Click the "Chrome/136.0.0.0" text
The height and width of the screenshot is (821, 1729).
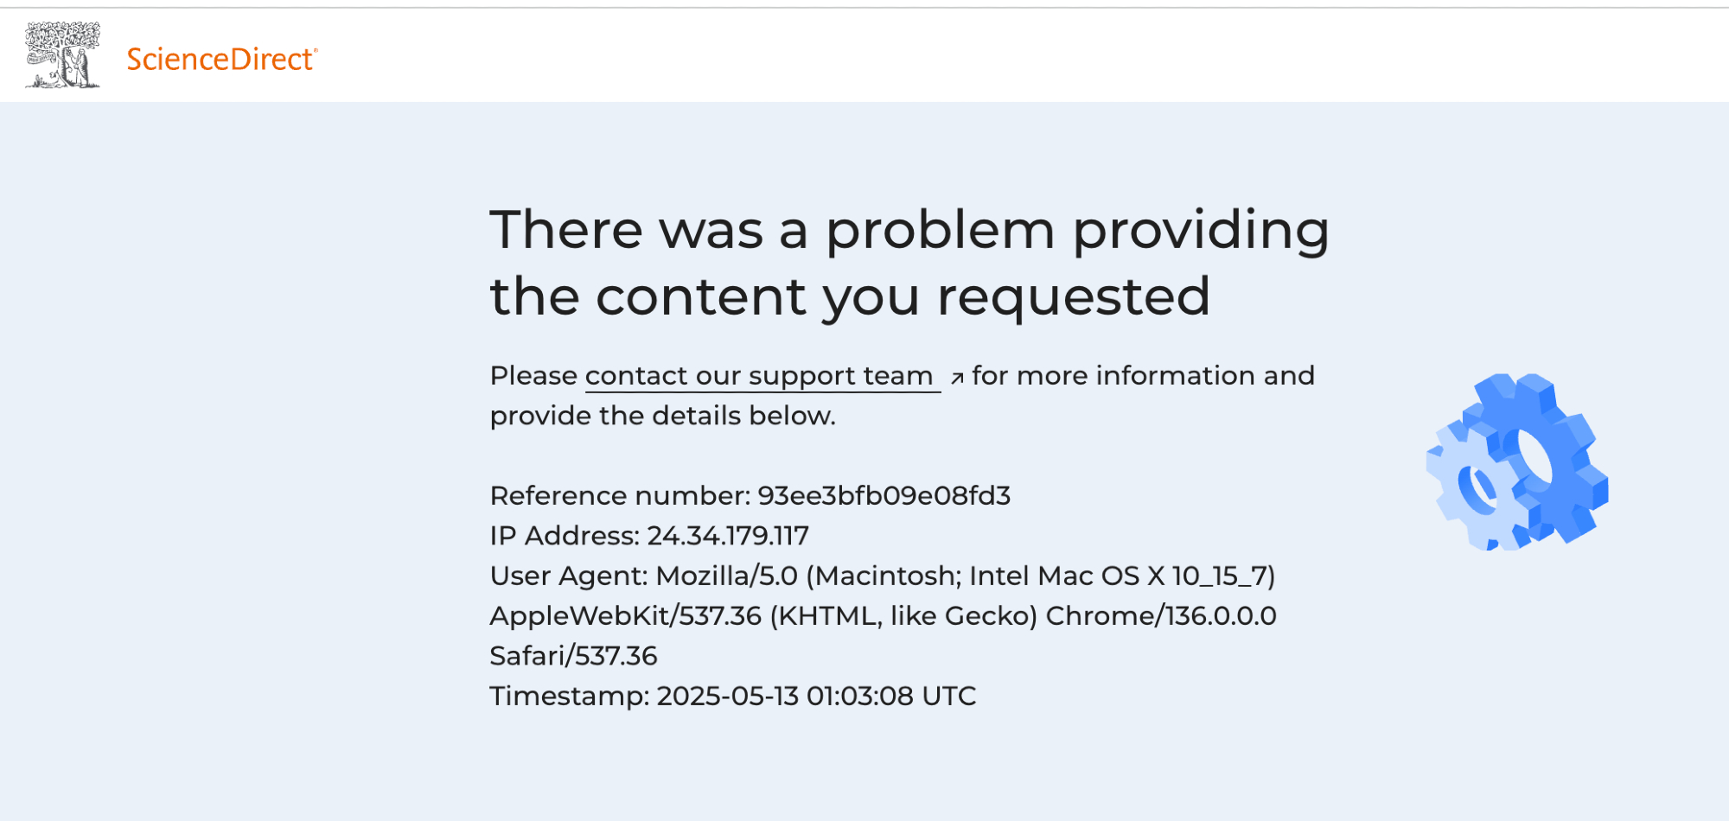point(1160,615)
